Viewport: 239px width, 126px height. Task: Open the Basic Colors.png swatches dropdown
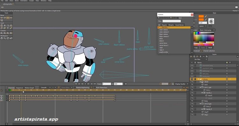[207, 30]
